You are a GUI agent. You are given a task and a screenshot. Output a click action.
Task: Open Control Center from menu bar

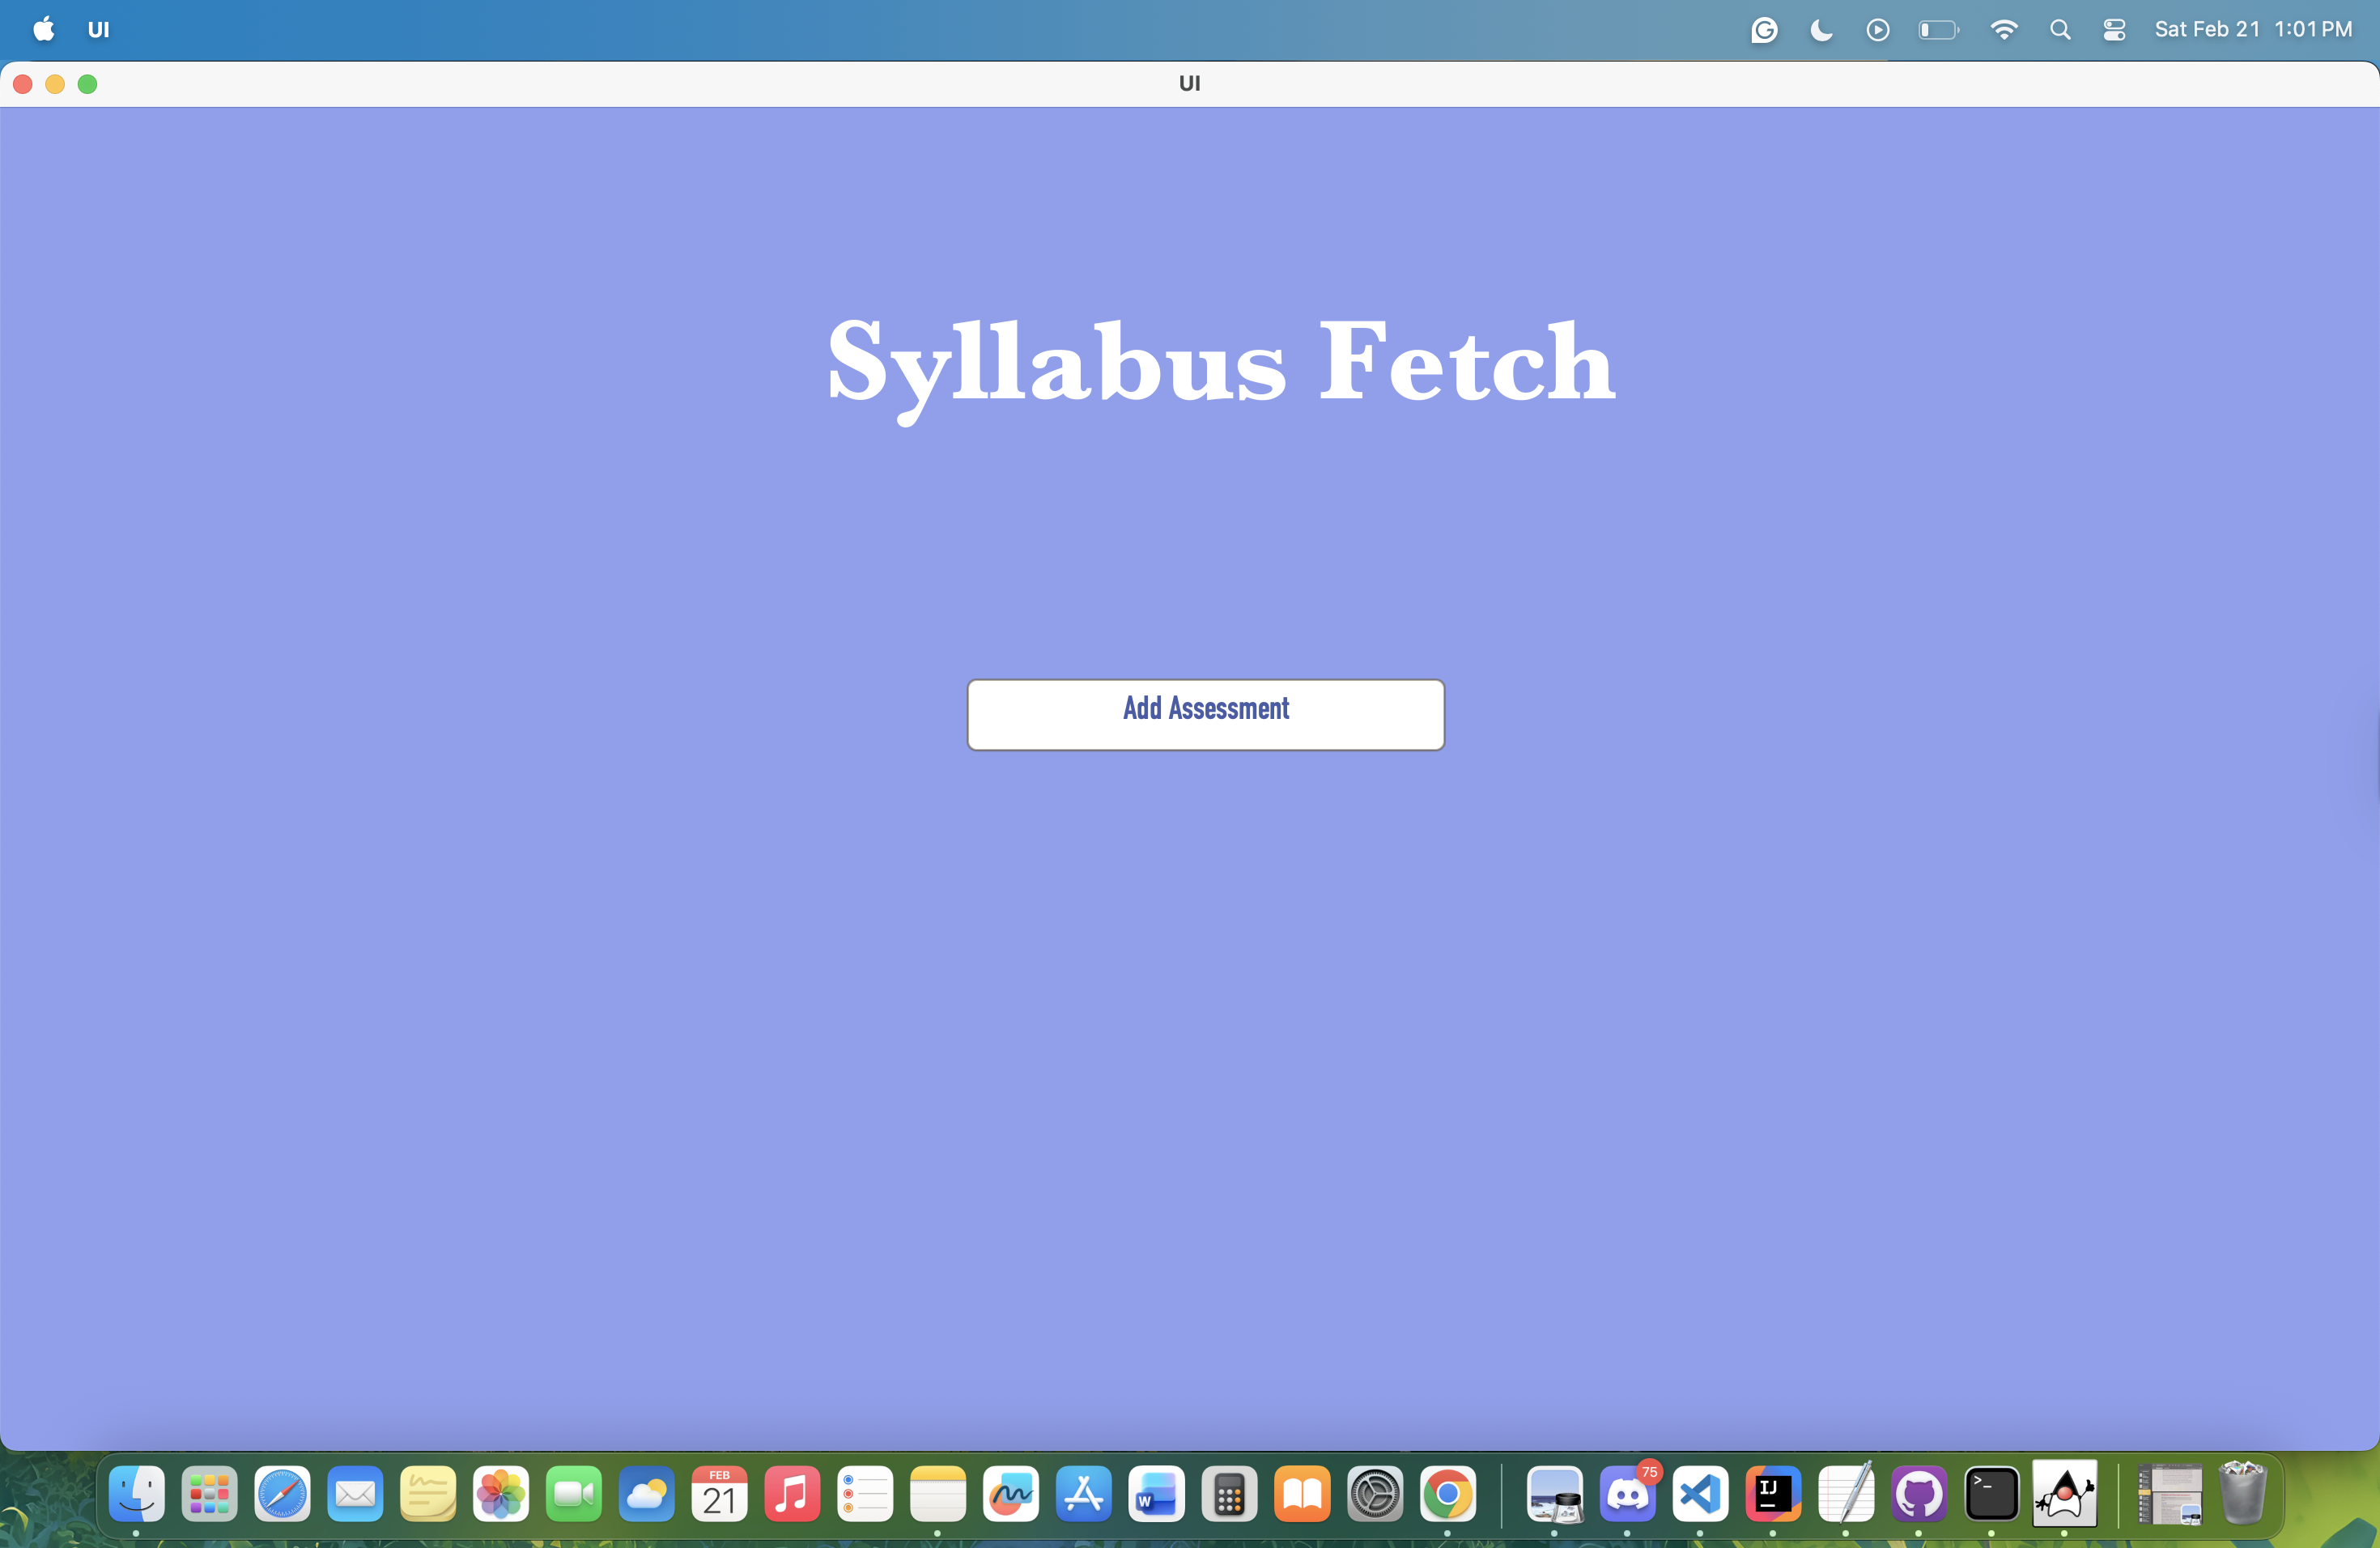2113,29
